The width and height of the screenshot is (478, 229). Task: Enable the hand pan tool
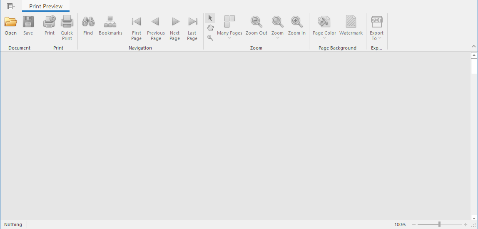[x=210, y=28]
